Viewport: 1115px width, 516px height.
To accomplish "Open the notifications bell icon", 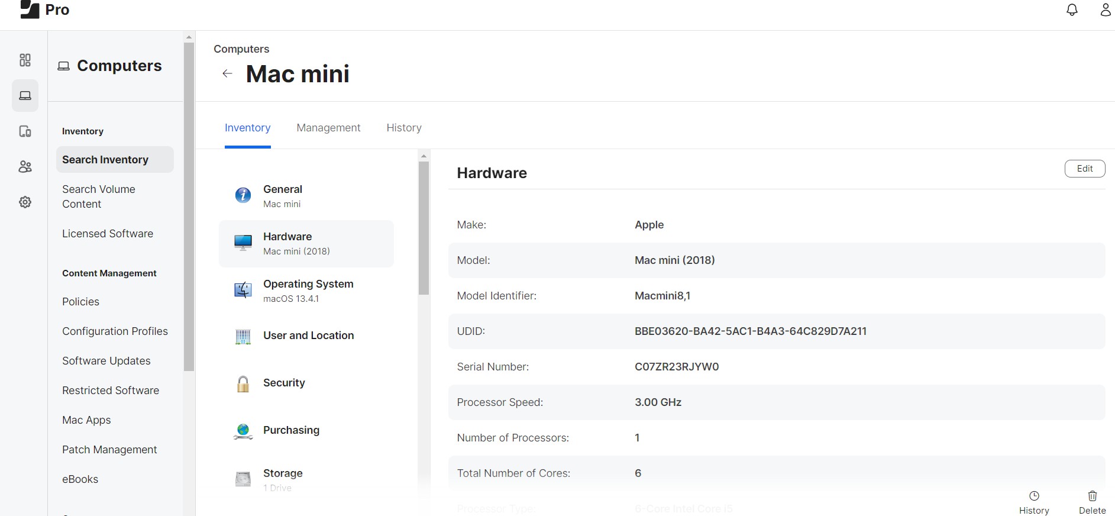I will pos(1072,10).
